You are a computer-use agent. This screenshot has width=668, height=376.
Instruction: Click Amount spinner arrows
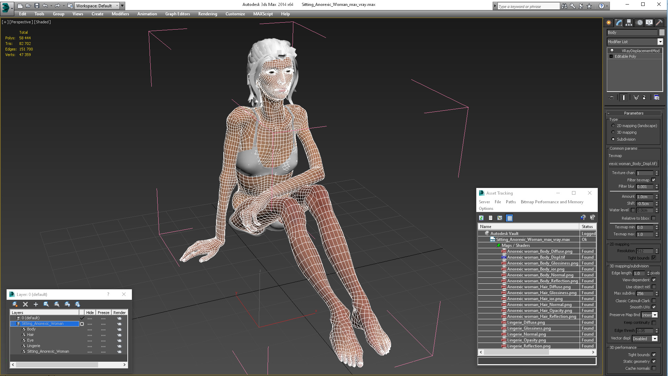(x=657, y=197)
